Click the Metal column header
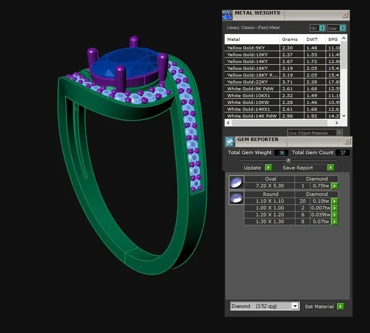Image resolution: width=370 pixels, height=333 pixels. [252, 39]
